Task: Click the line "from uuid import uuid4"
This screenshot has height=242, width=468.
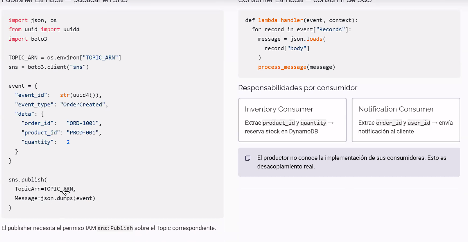Action: [44, 29]
